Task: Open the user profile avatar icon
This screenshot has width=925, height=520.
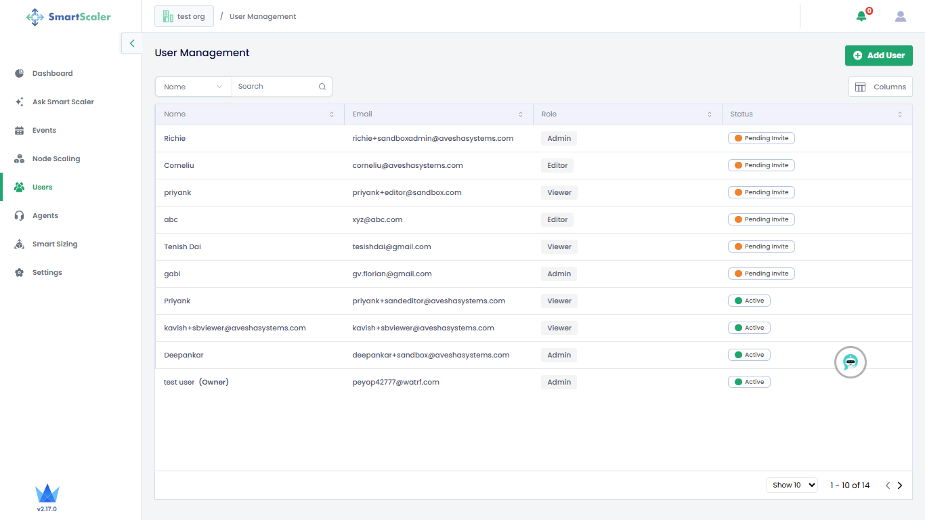Action: pos(900,16)
